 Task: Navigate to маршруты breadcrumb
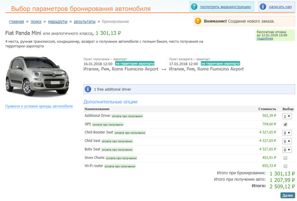coord(58,22)
